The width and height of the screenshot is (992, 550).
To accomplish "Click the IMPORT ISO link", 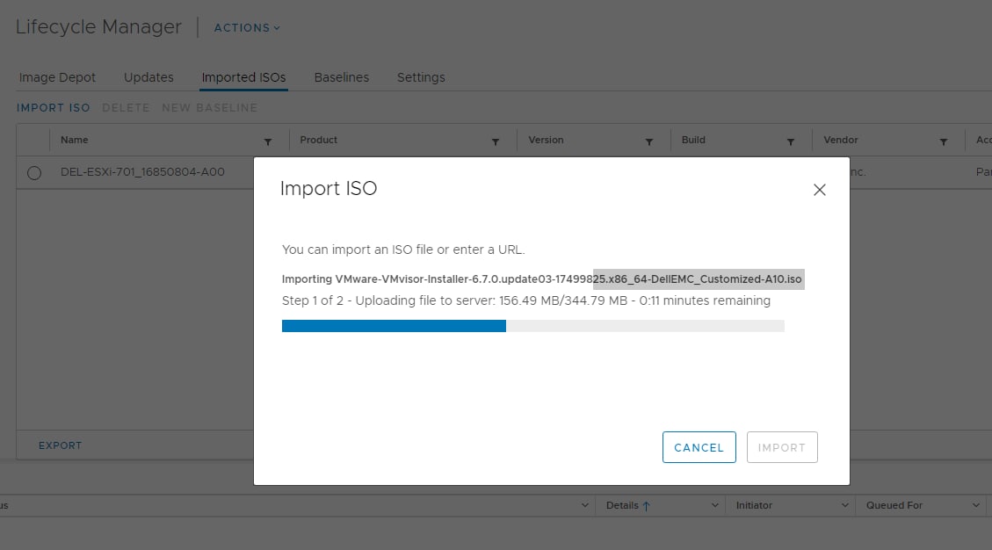I will (53, 107).
